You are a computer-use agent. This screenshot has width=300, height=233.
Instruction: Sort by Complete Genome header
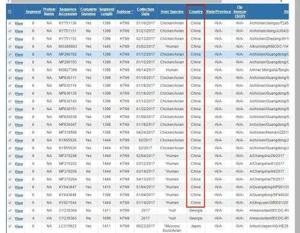(x=88, y=11)
